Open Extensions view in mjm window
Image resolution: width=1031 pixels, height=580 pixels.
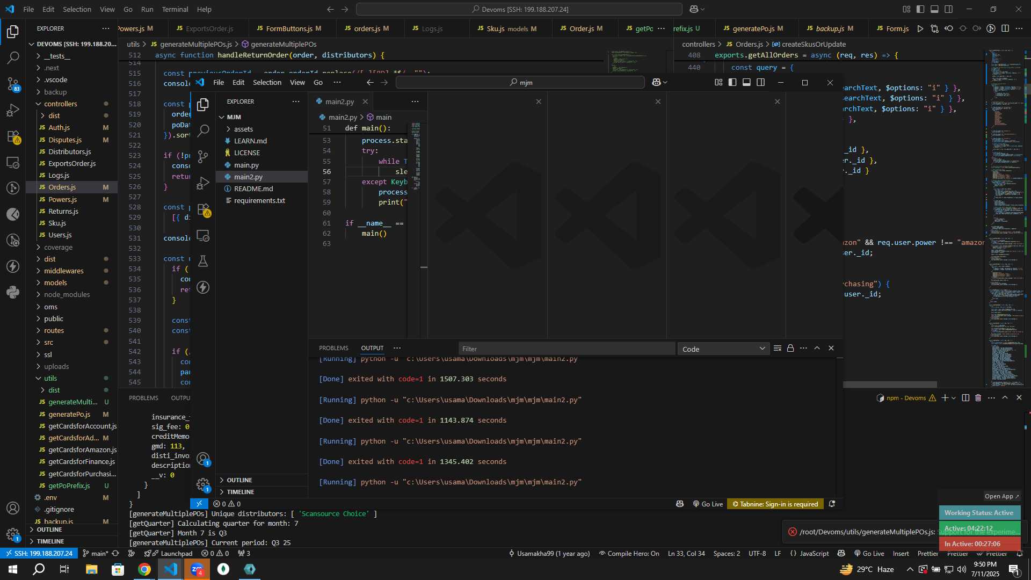coord(203,209)
